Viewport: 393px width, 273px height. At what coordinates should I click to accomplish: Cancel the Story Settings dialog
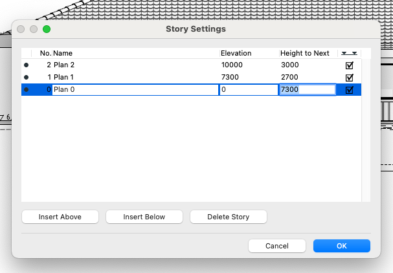(x=277, y=246)
